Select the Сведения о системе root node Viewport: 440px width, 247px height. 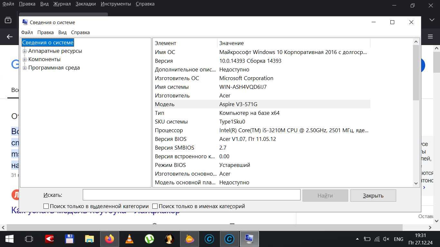48,42
